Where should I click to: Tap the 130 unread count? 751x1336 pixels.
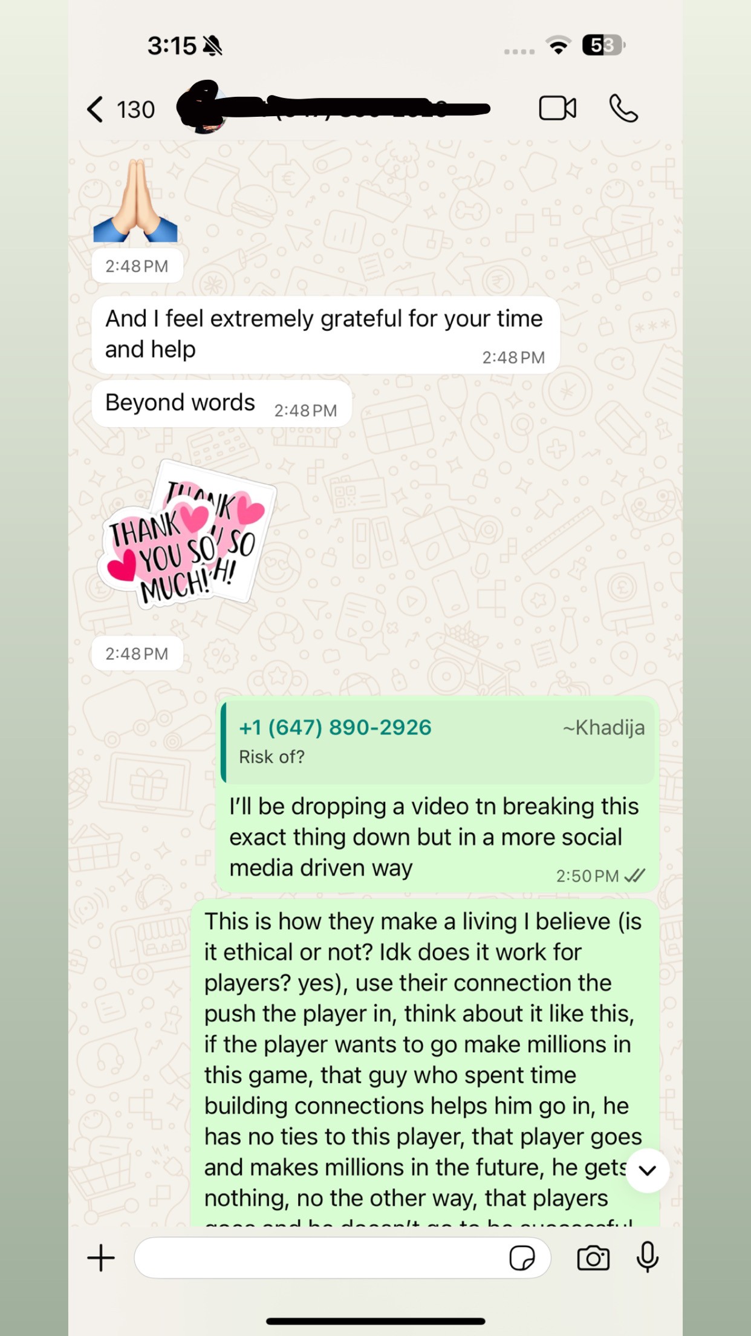pos(135,110)
